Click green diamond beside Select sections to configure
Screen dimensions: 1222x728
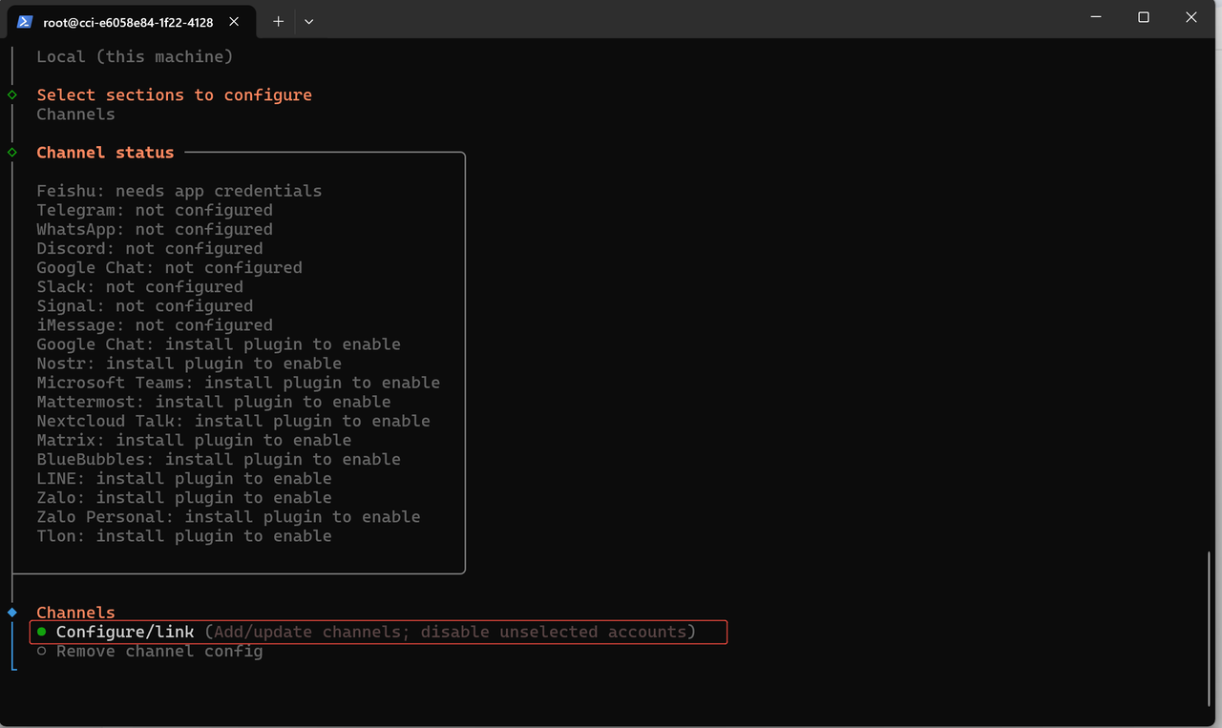(x=12, y=94)
